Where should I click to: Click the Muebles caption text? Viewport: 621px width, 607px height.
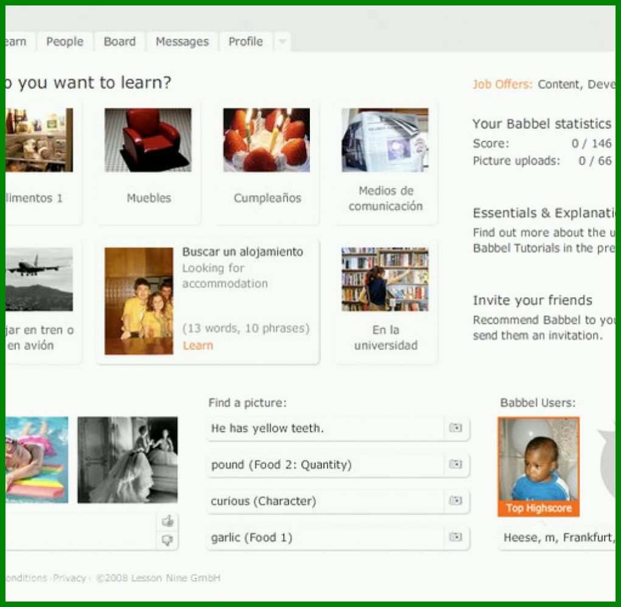149,198
